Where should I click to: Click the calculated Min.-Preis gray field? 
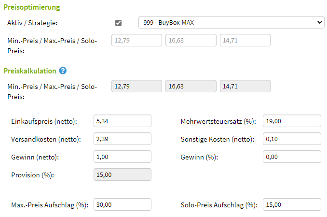136,86
